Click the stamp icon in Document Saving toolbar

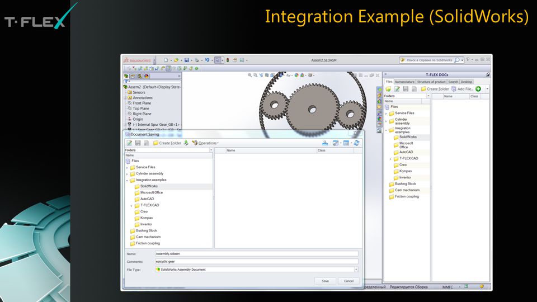(325, 143)
